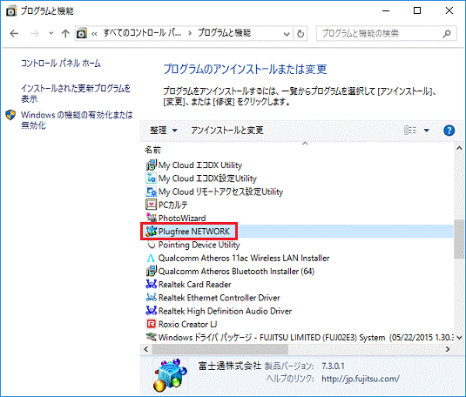Select Realtek High Definition Audio Driver text
This screenshot has height=397, width=466.
pos(225,311)
